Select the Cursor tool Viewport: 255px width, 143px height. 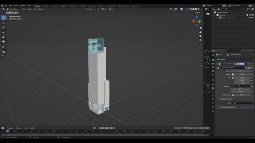[x=4, y=23]
